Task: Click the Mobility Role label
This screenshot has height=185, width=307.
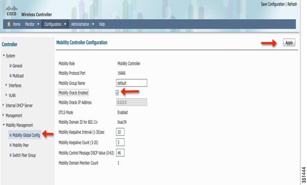Action: (67, 64)
